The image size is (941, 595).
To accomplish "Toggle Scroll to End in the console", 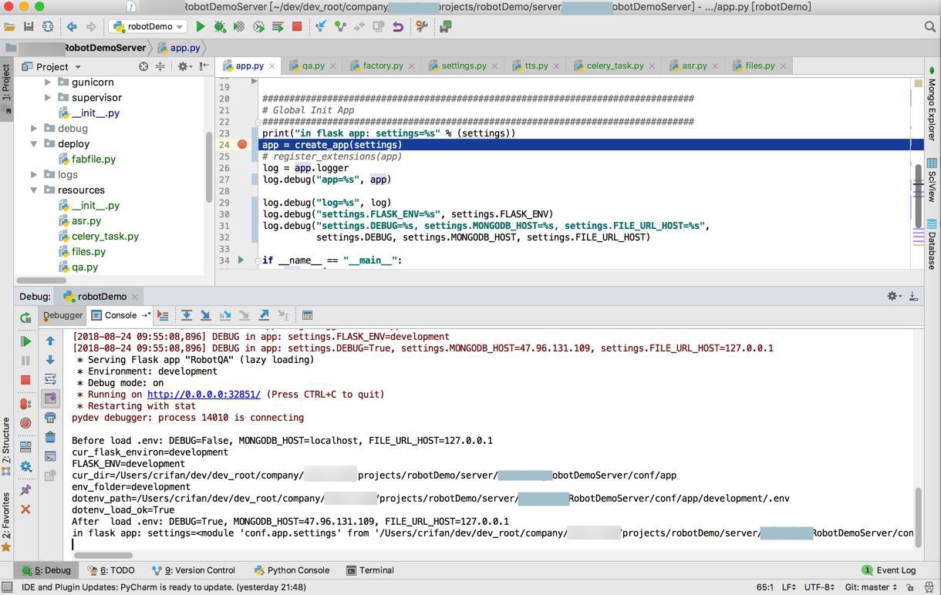I will [50, 398].
